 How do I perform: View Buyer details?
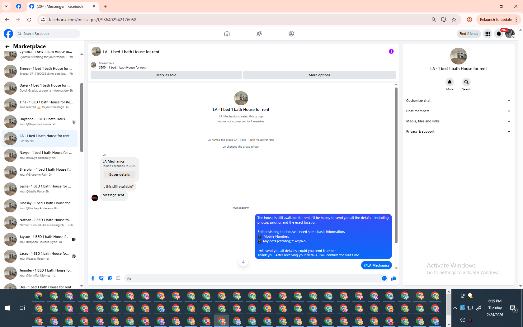tap(120, 174)
